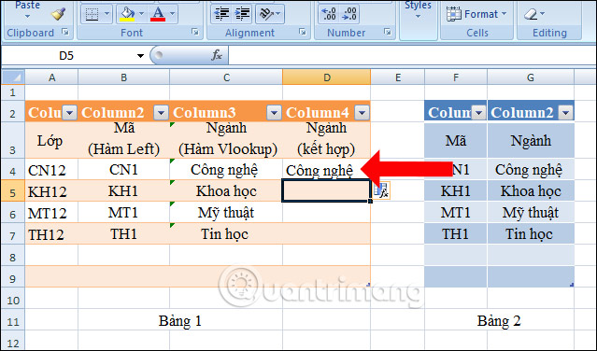Open filter dropdown for blue Colun header
The image size is (597, 351).
tap(478, 113)
